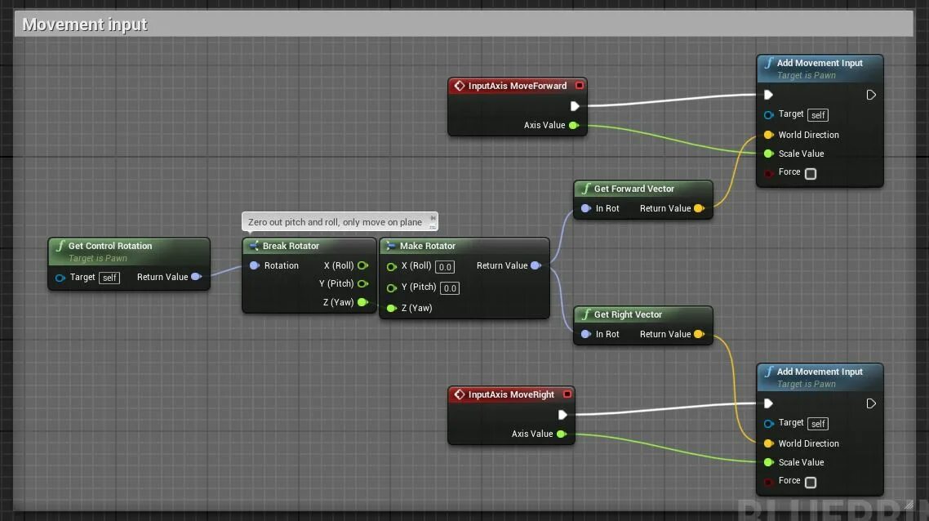Click Break Rotator Y (Pitch) output pin

point(362,284)
